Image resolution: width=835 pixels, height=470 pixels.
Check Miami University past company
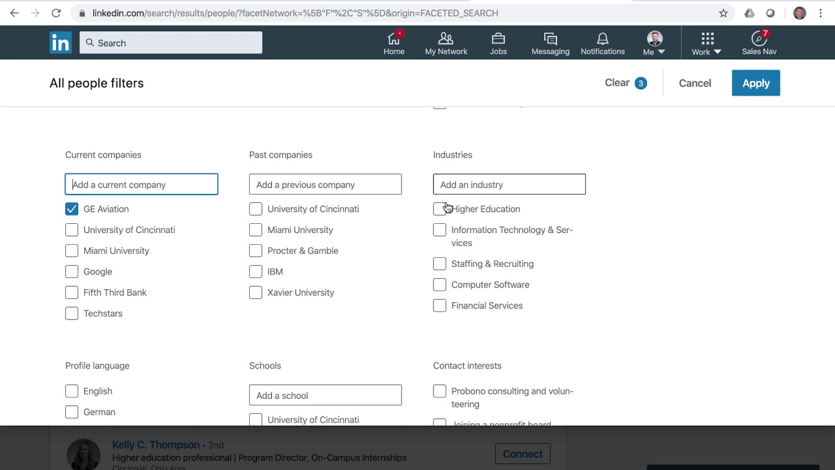point(256,230)
